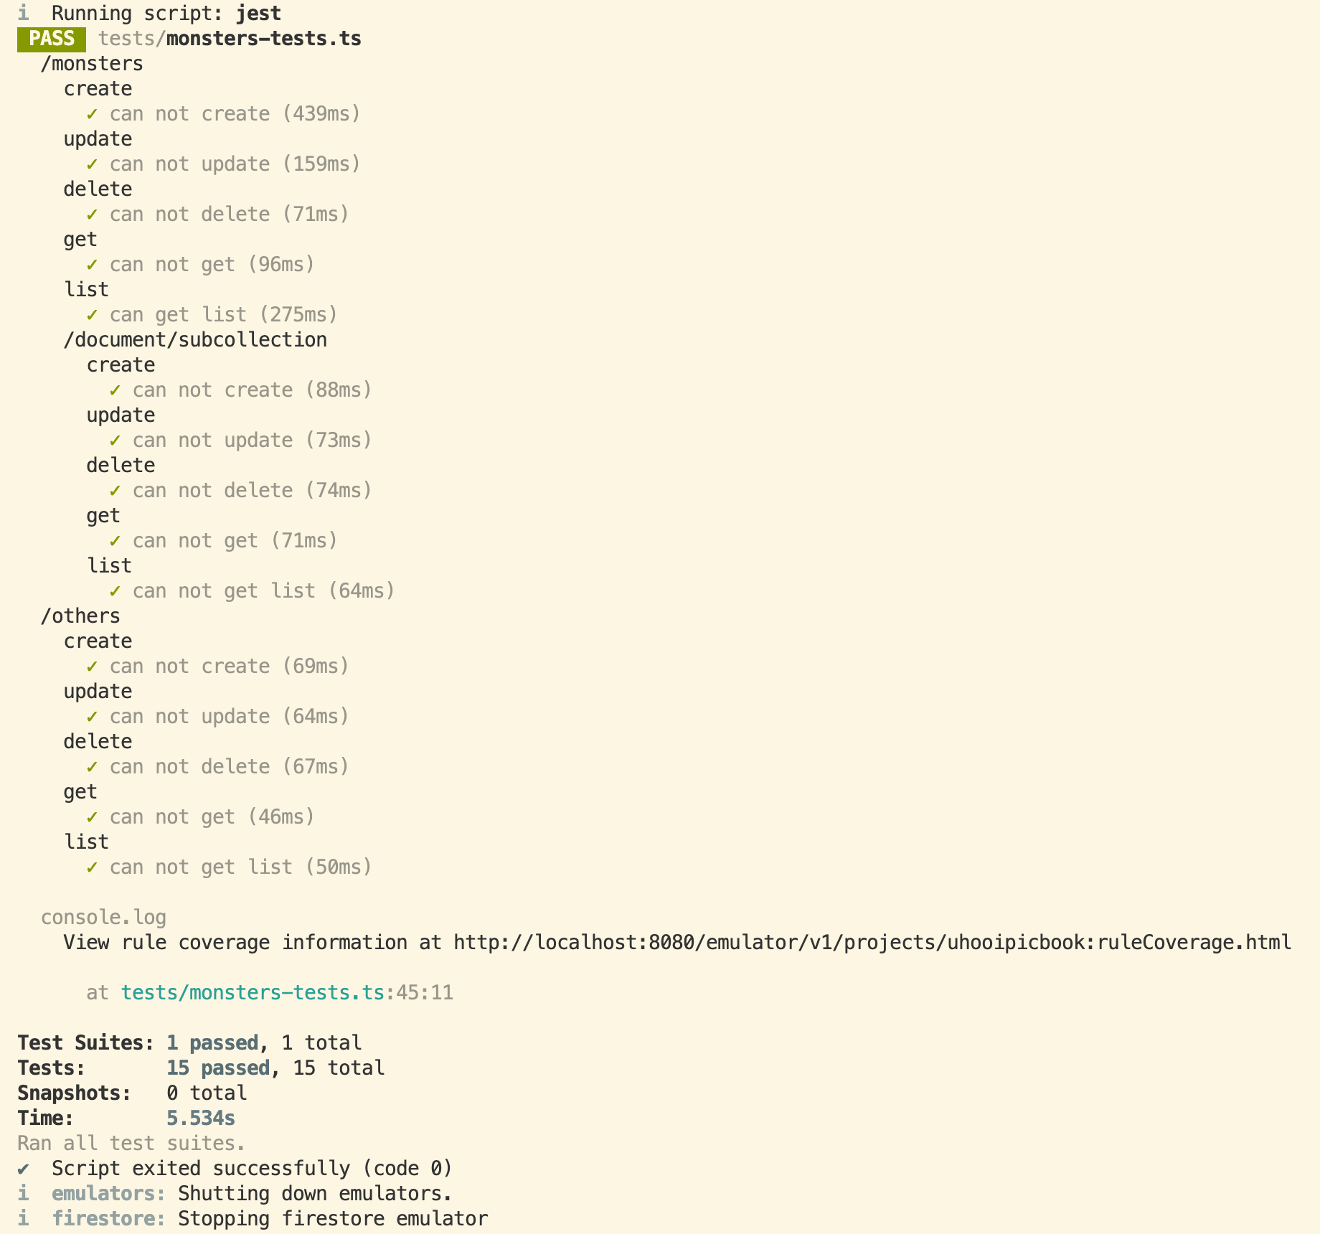Image resolution: width=1320 pixels, height=1234 pixels.
Task: Select '1 passed' in Test Suites line
Action: [212, 1043]
